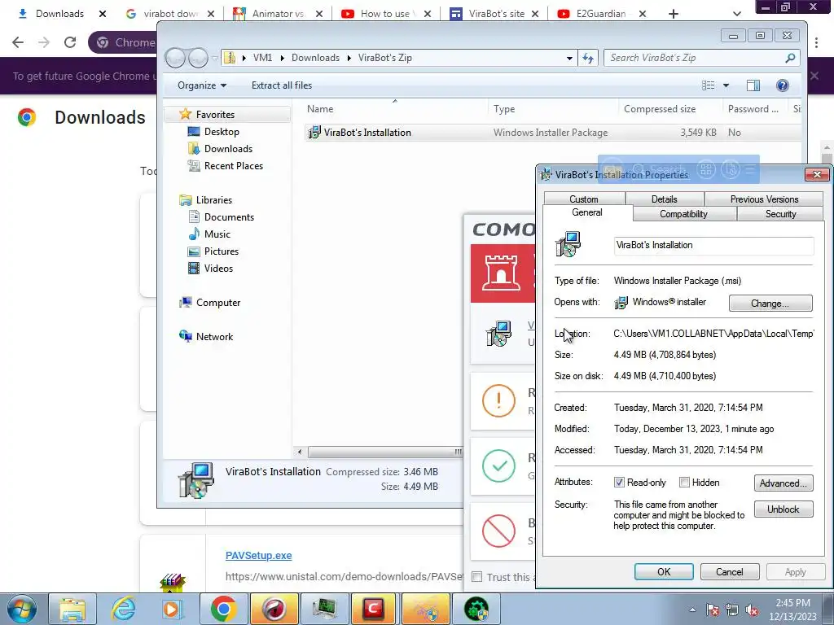Viewport: 834px width, 625px height.
Task: Click OK in Properties dialog
Action: tap(664, 572)
